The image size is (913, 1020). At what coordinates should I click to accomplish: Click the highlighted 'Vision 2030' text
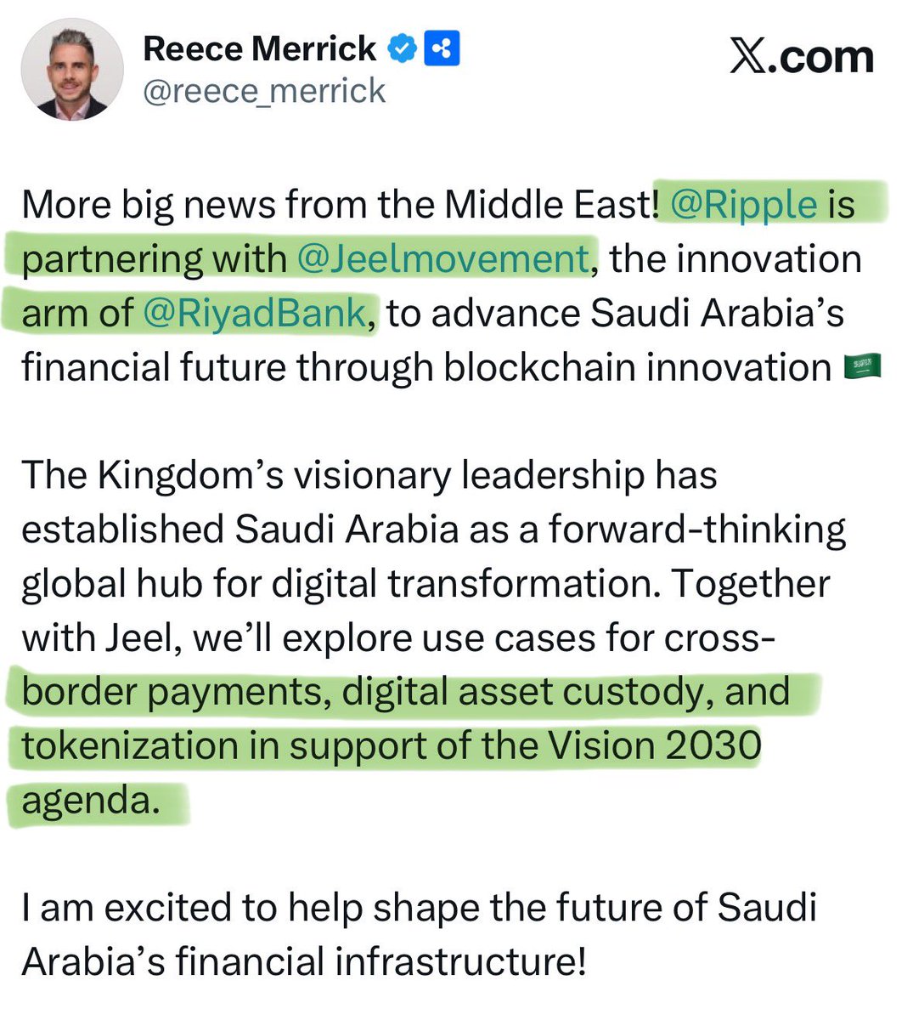click(x=654, y=746)
